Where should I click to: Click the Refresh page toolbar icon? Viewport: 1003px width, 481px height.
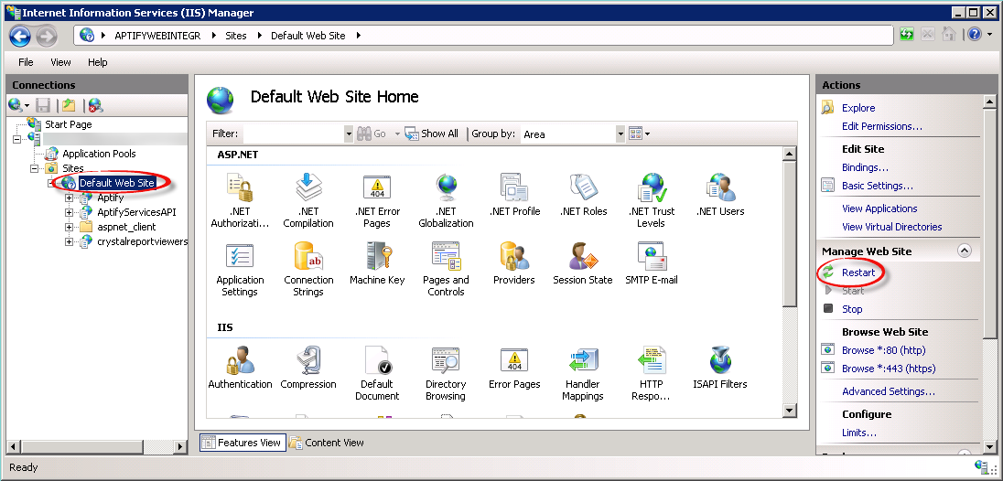pos(906,35)
